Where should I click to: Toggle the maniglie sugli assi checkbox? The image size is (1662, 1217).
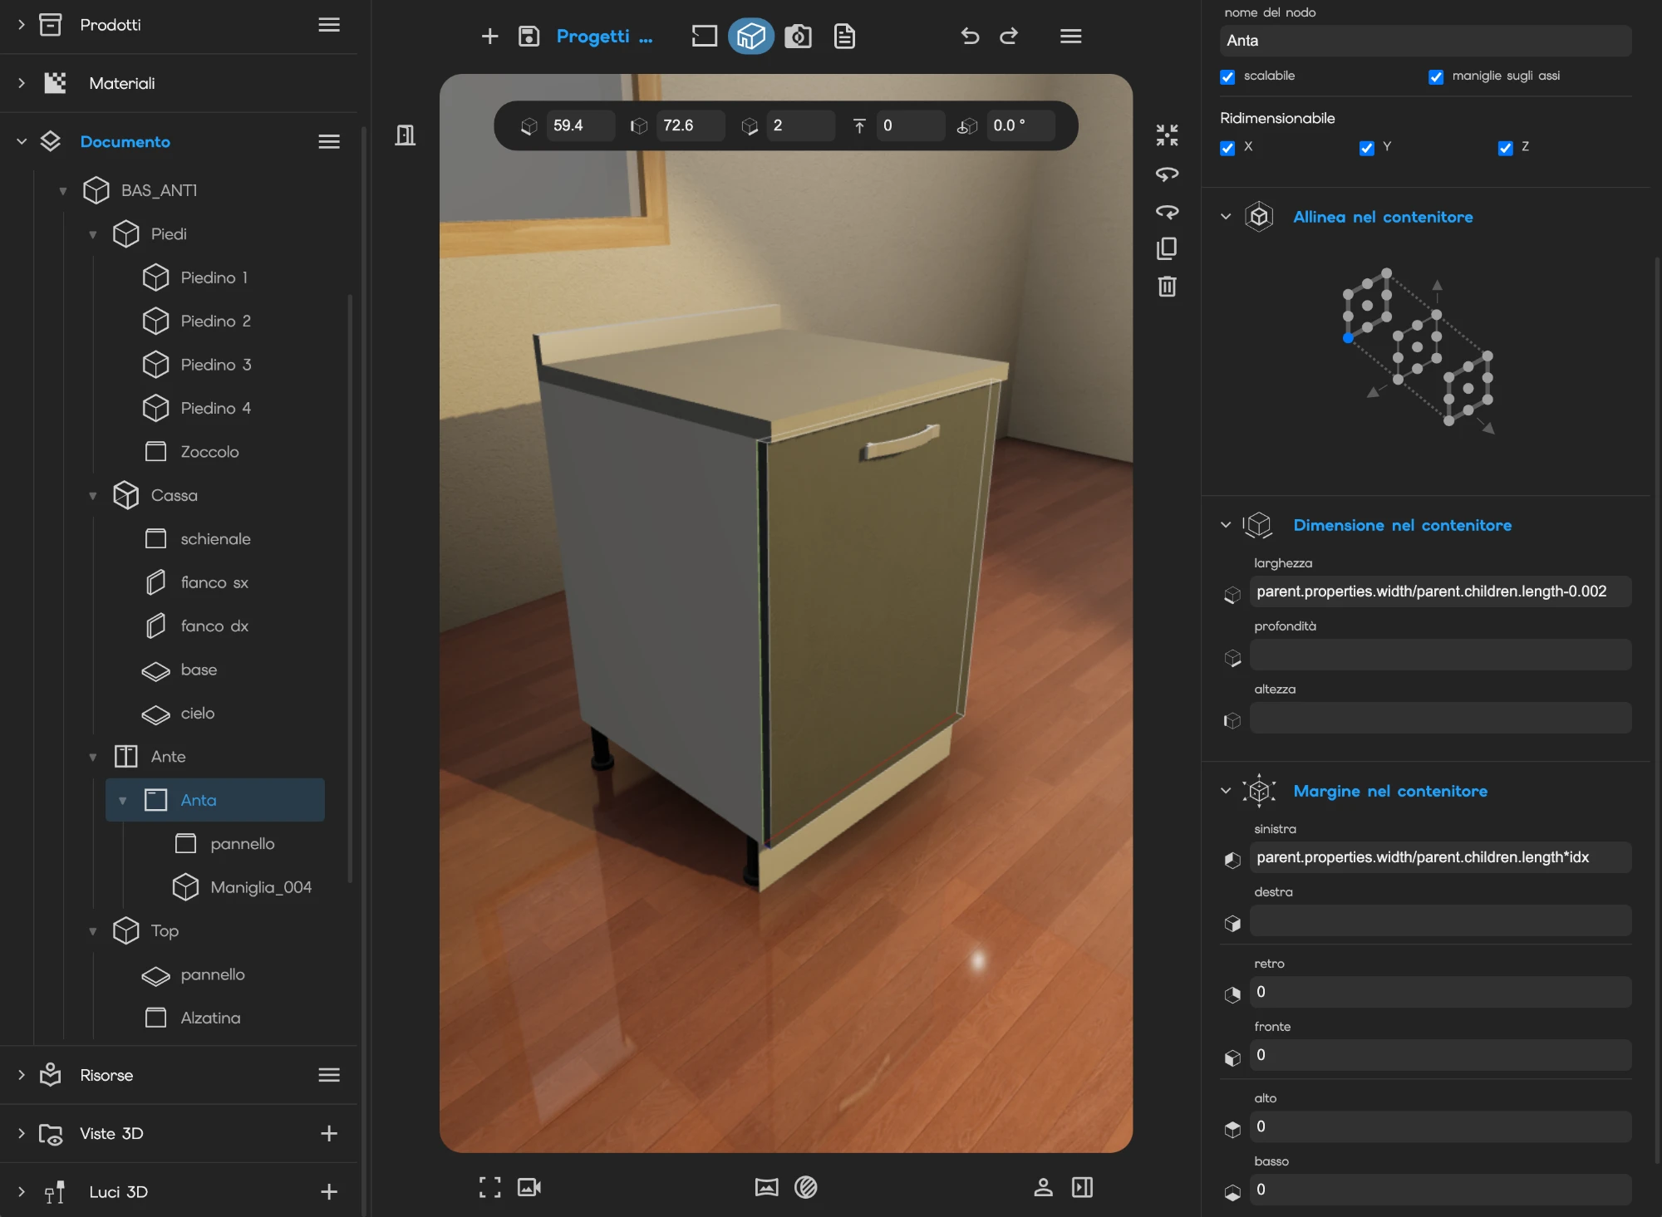tap(1435, 76)
